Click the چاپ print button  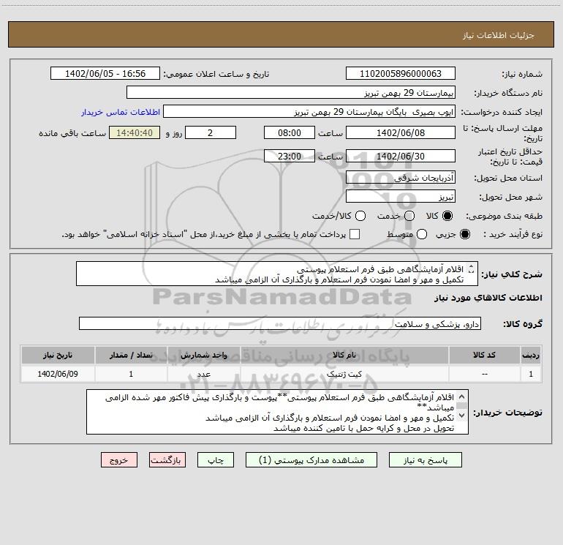pyautogui.click(x=216, y=460)
